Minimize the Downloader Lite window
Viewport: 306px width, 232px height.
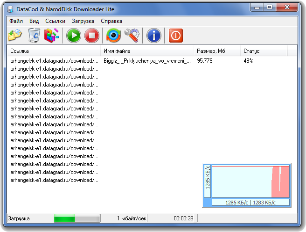click(x=257, y=7)
